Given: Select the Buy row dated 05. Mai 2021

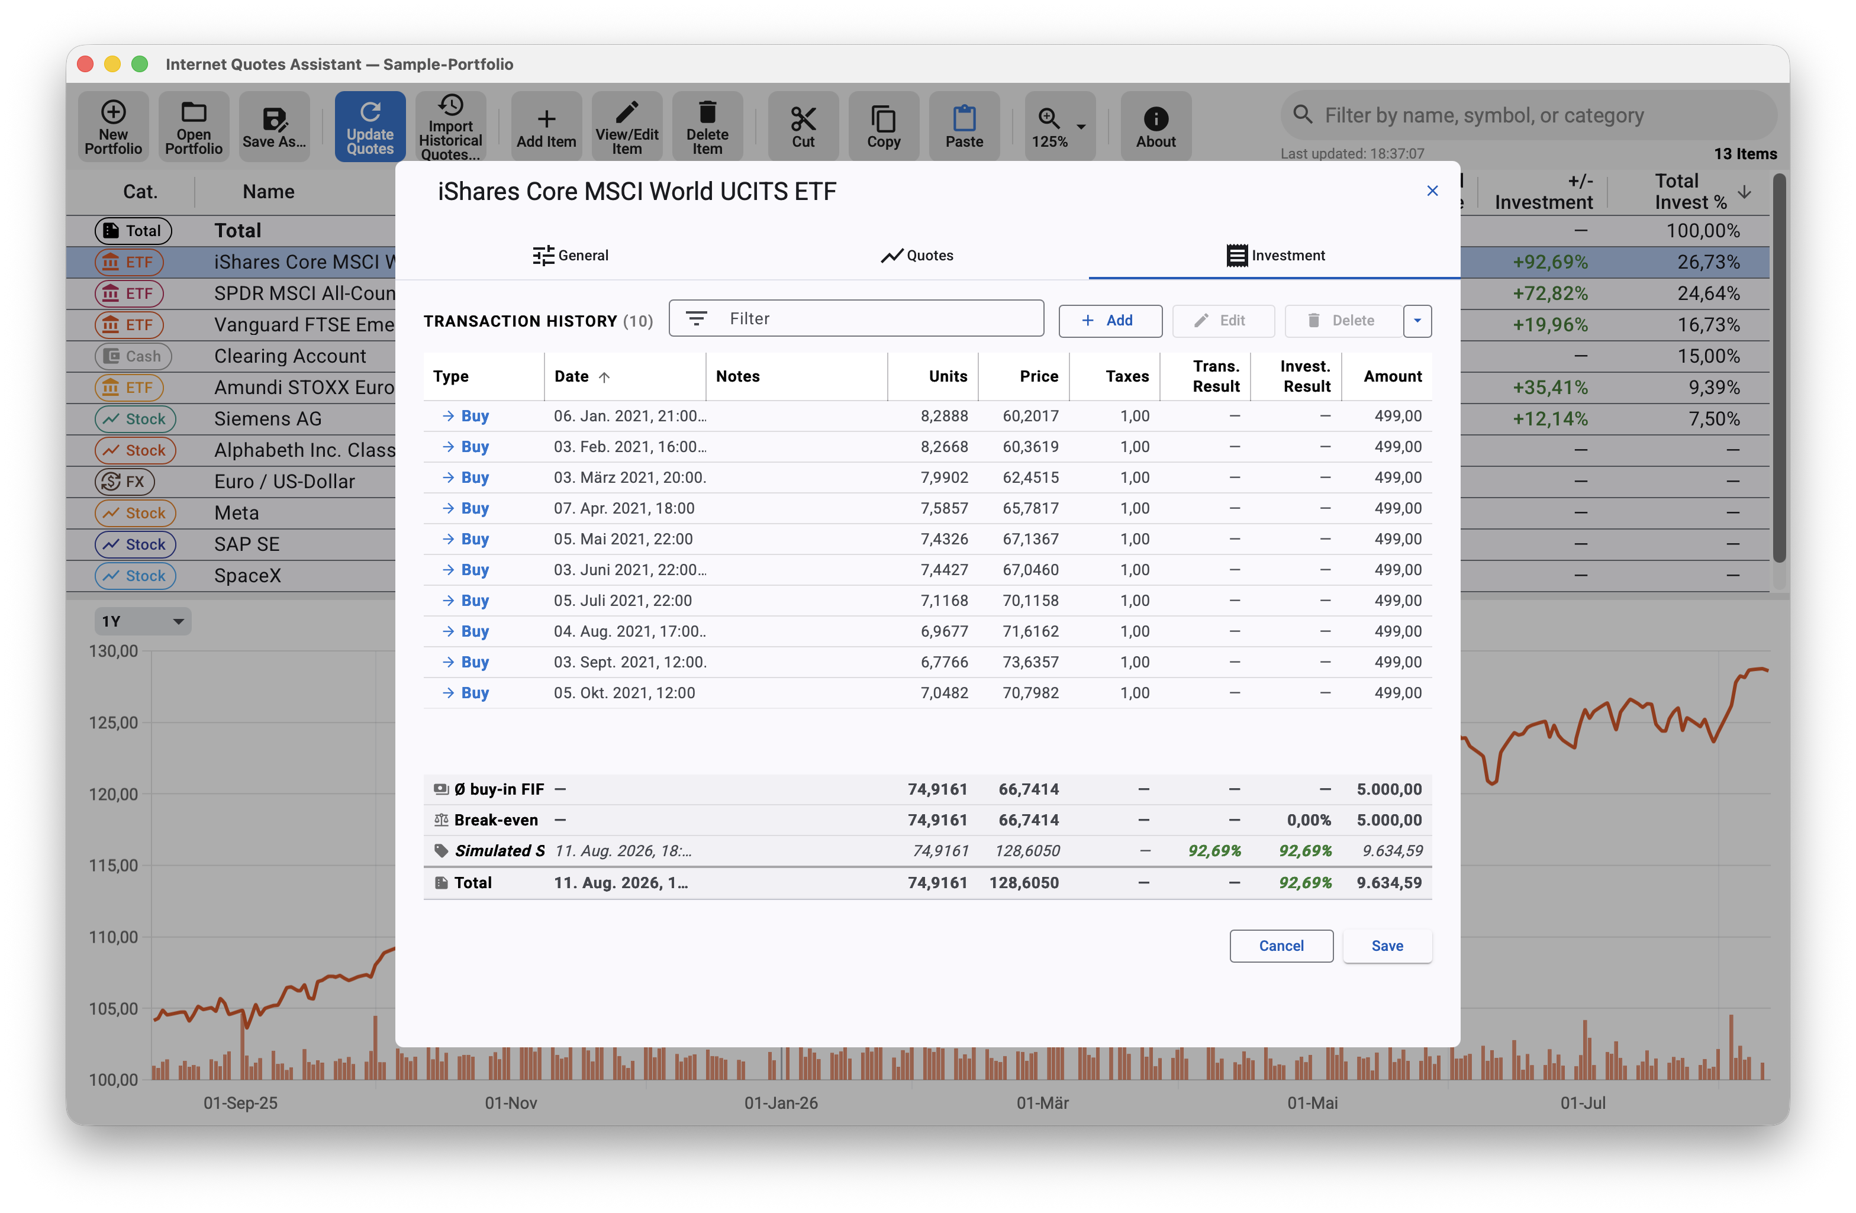Looking at the screenshot, I should click(927, 540).
